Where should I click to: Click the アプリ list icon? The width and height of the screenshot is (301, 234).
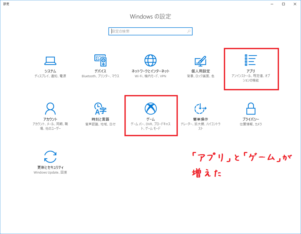click(x=251, y=60)
